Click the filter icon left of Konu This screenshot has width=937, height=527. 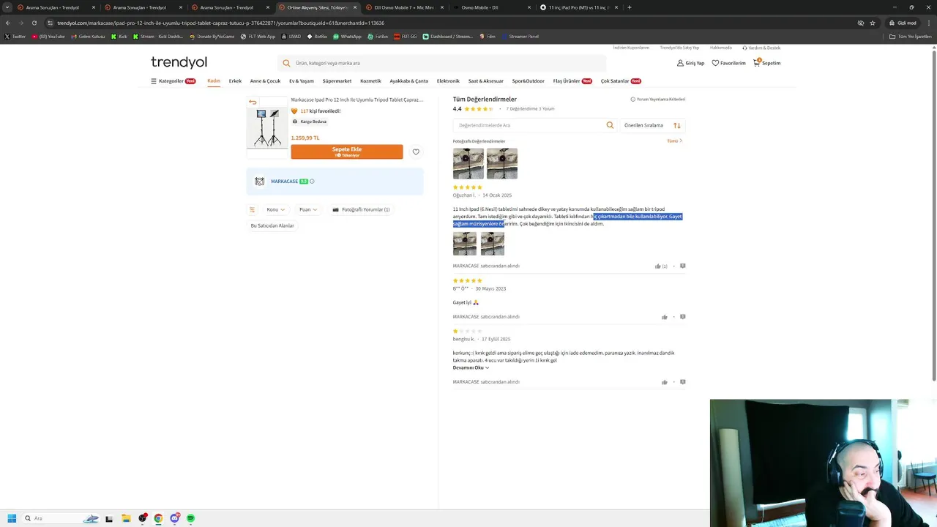coord(252,209)
